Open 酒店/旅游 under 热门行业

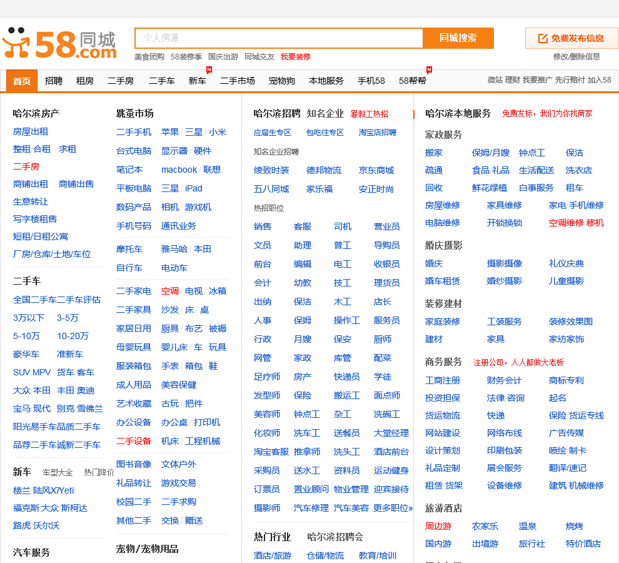coord(273,555)
